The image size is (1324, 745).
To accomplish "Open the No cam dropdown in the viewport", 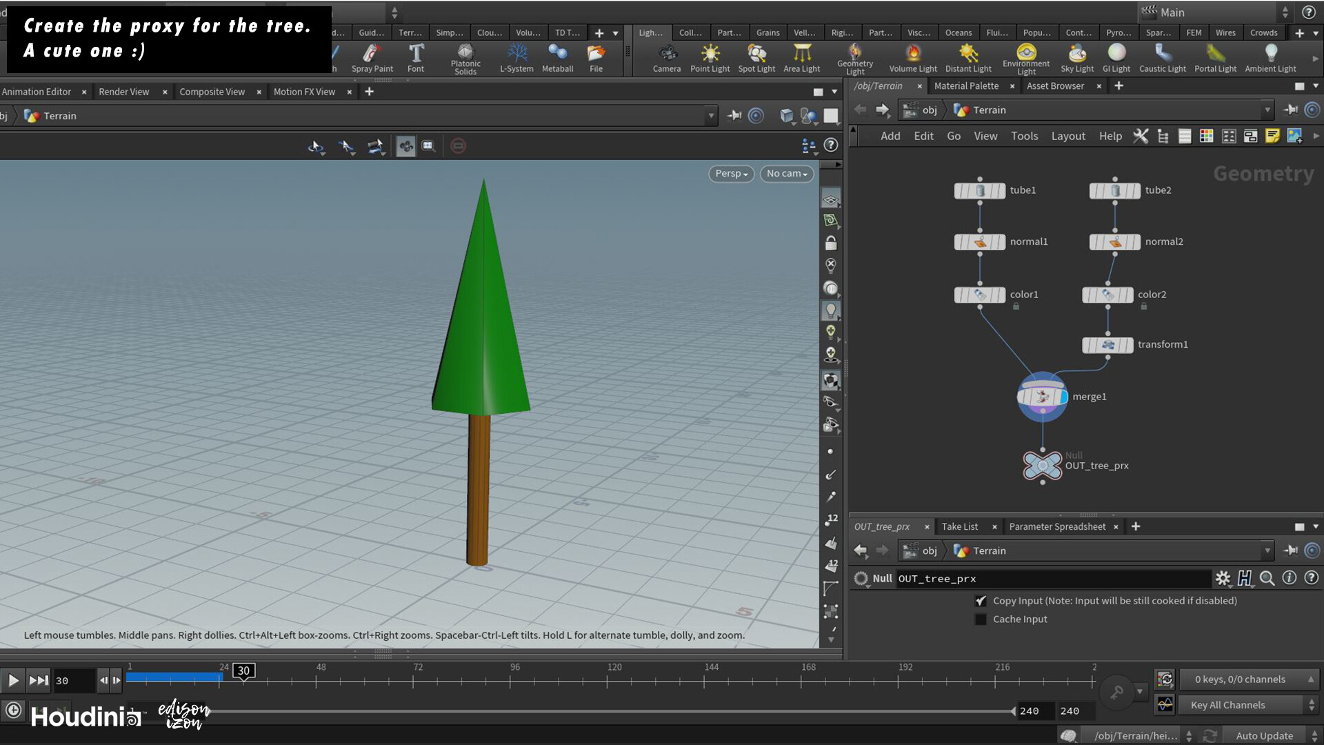I will [786, 173].
